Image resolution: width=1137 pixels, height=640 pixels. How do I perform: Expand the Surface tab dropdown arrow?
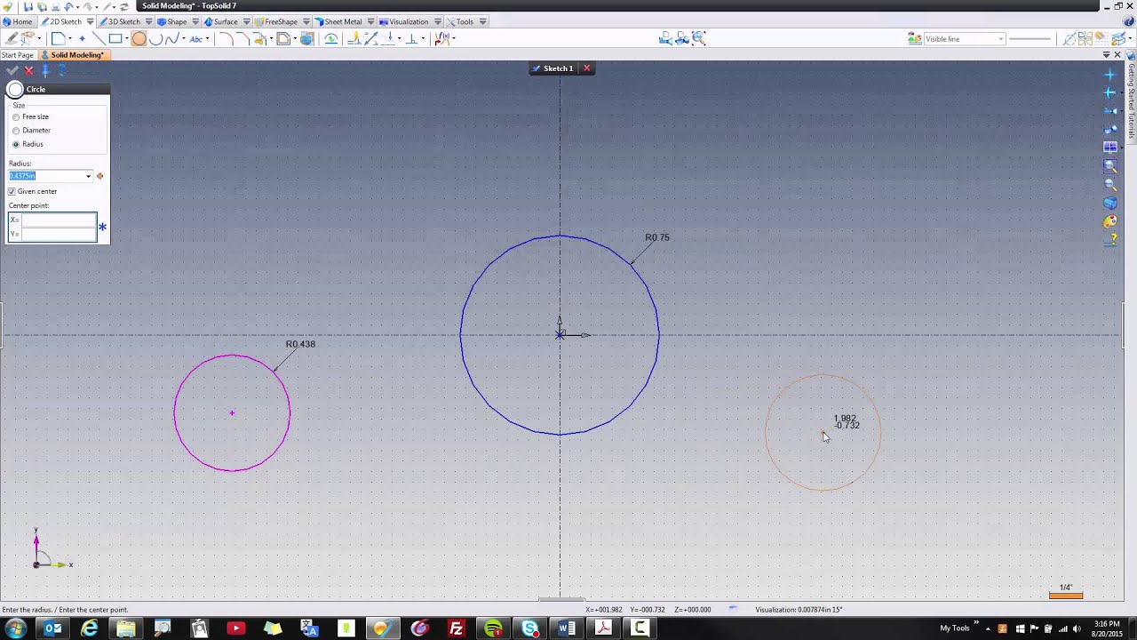[x=245, y=21]
